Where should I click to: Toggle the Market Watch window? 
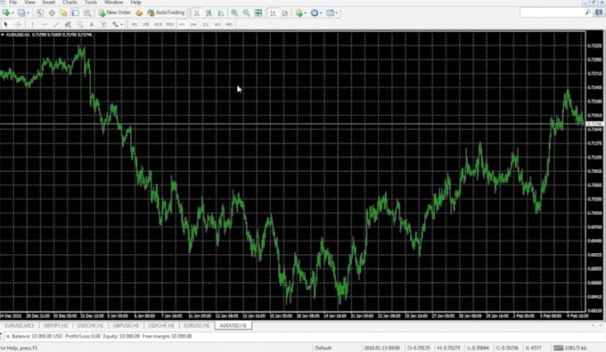40,12
